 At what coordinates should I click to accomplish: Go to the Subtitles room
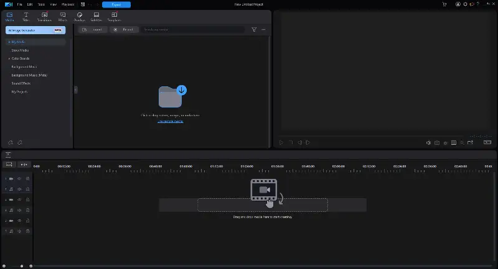click(x=96, y=17)
